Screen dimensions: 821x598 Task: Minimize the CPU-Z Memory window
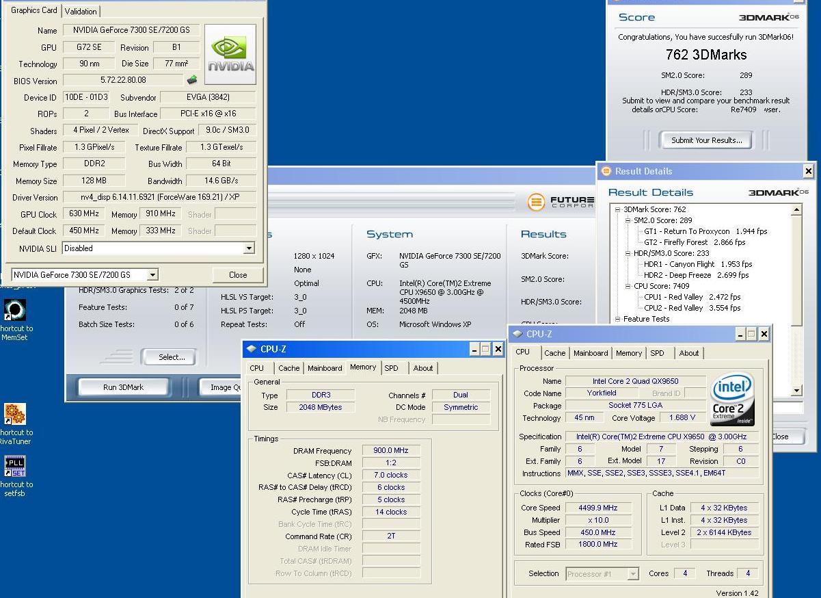point(474,349)
